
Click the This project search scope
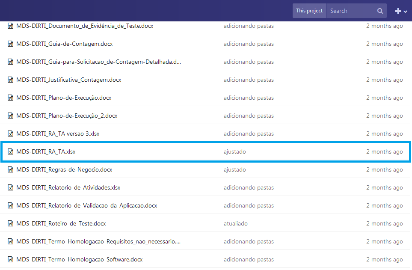309,11
